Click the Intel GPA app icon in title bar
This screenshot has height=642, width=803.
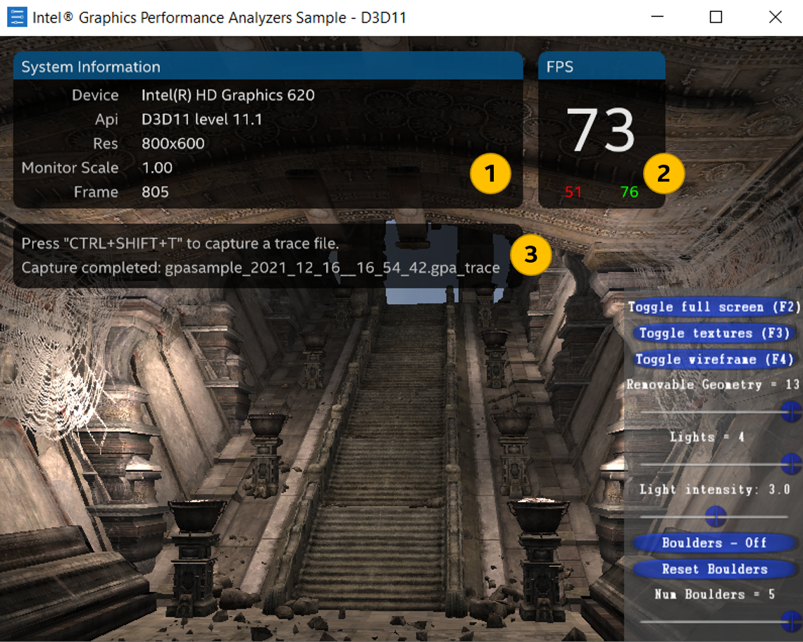pyautogui.click(x=17, y=17)
